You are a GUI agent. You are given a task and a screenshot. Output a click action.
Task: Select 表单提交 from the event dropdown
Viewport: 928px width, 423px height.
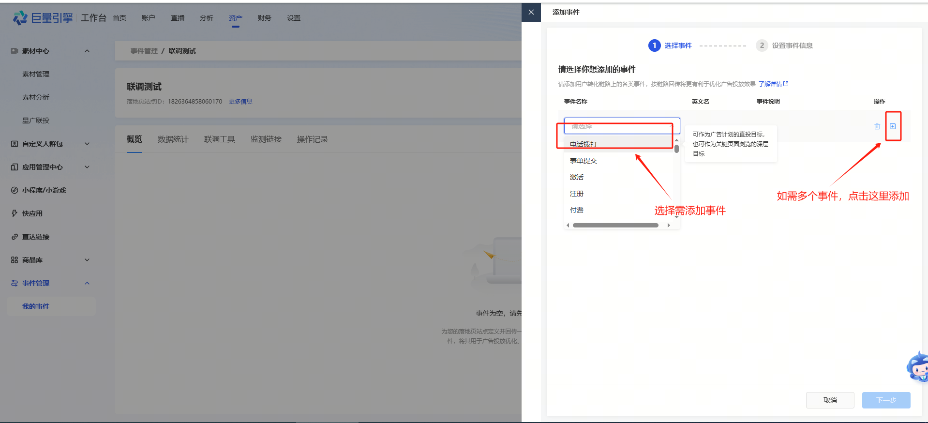584,161
